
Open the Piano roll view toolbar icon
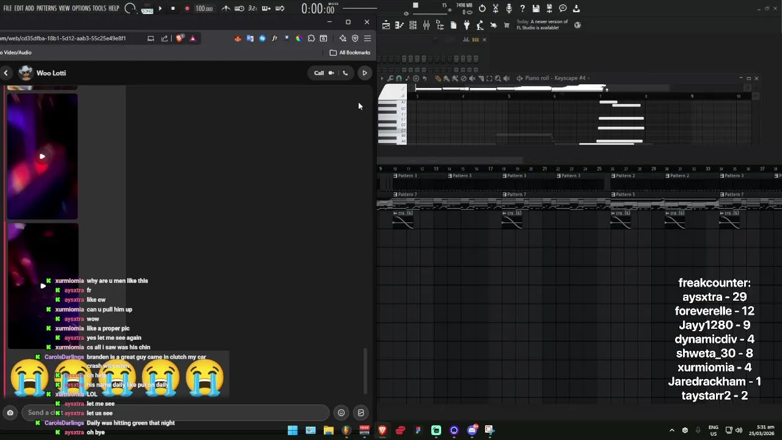point(400,25)
